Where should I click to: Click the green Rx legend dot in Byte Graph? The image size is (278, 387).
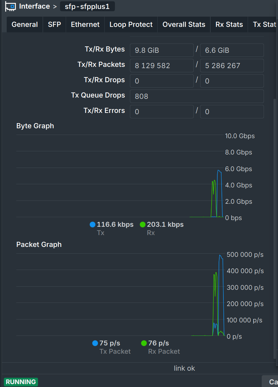(143, 225)
